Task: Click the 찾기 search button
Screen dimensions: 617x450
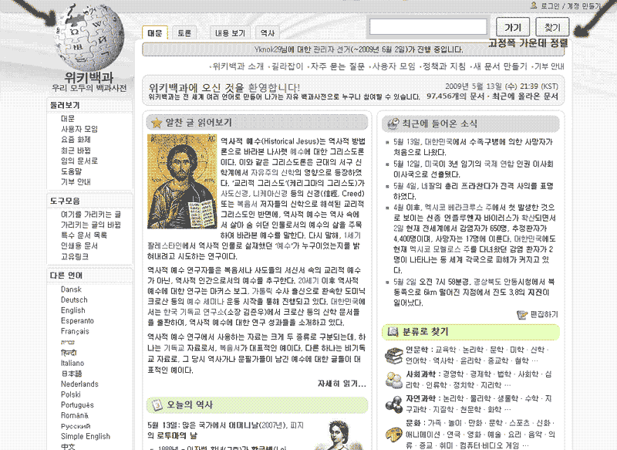Action: (552, 27)
